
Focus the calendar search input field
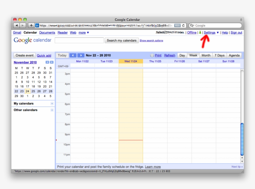pyautogui.click(x=79, y=40)
